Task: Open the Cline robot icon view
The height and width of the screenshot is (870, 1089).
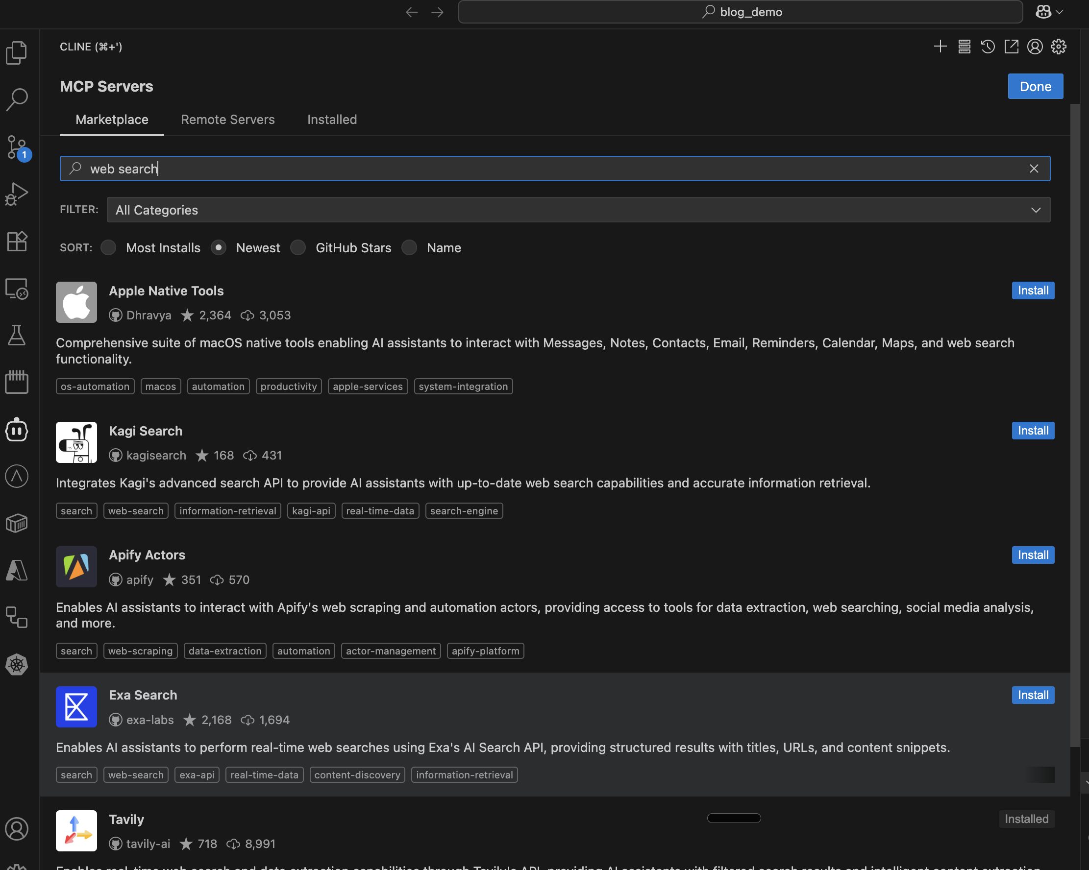Action: 17,430
